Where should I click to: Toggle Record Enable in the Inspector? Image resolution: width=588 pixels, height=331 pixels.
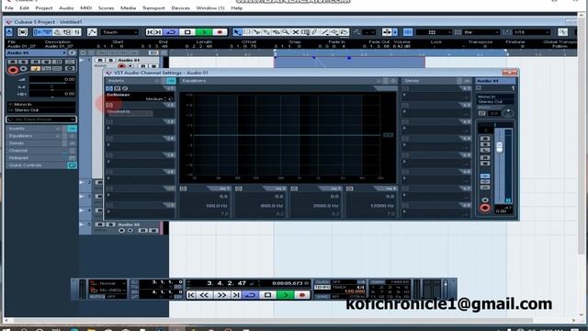pos(13,70)
